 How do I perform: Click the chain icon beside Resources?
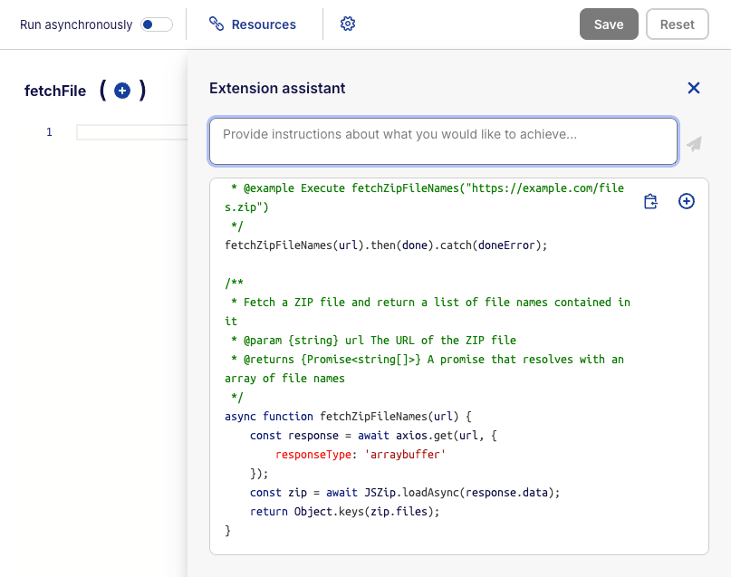pyautogui.click(x=216, y=24)
